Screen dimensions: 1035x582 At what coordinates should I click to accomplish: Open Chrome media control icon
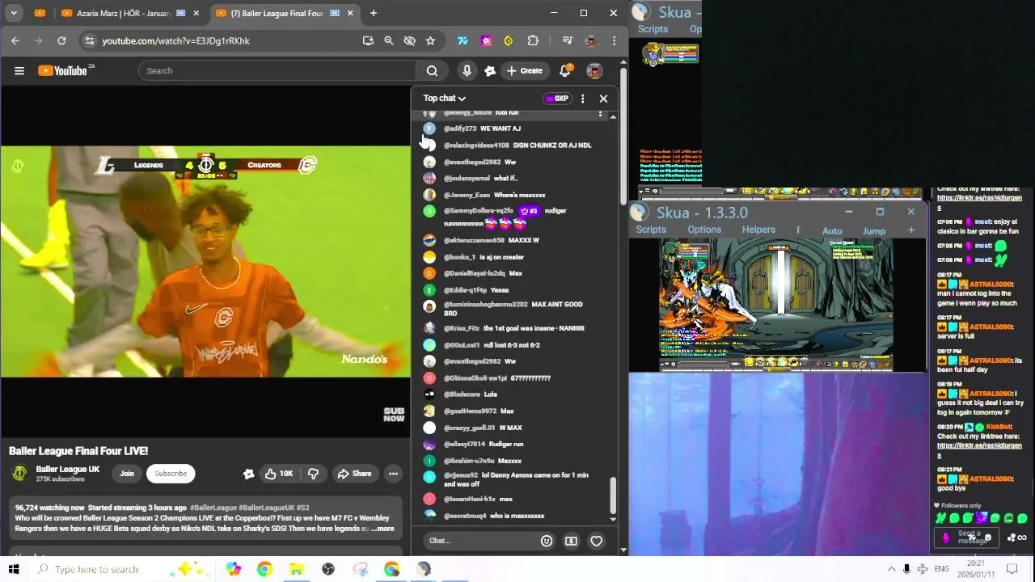(567, 40)
